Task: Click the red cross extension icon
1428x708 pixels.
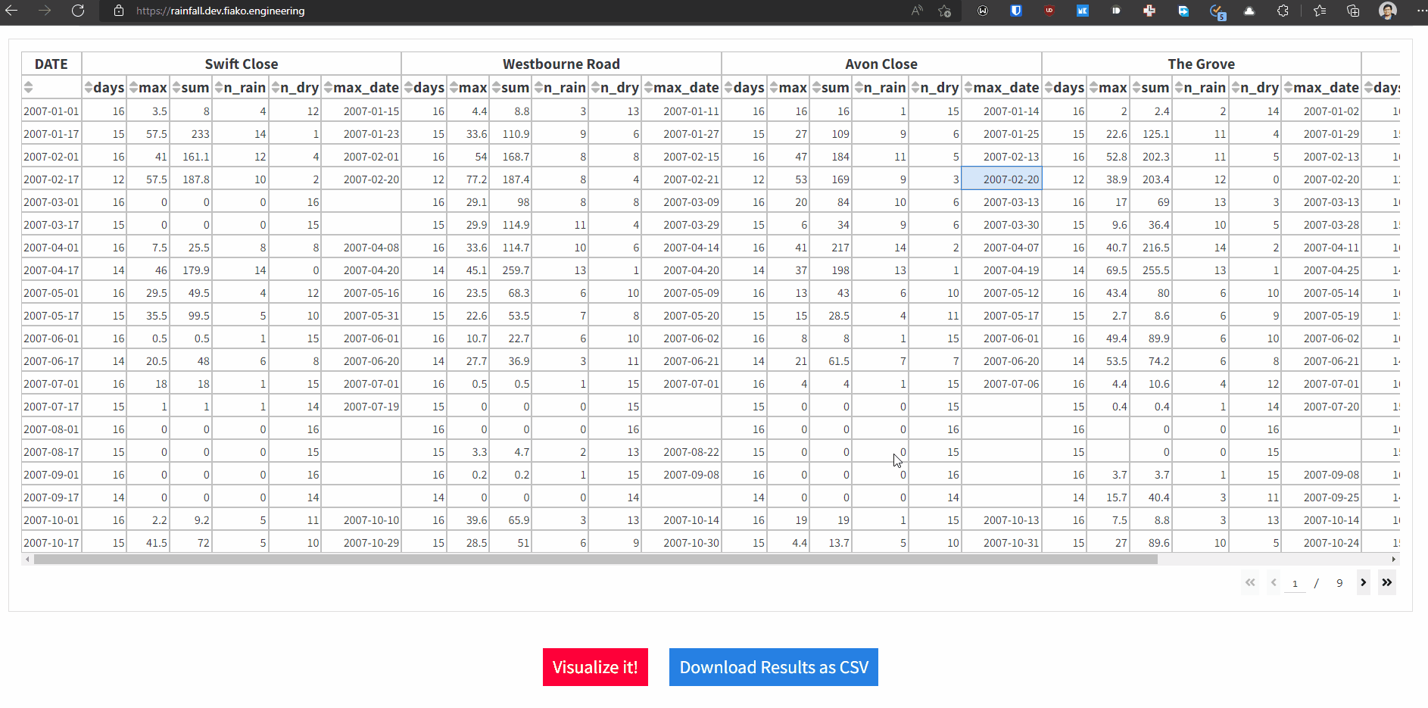Action: pyautogui.click(x=1149, y=11)
